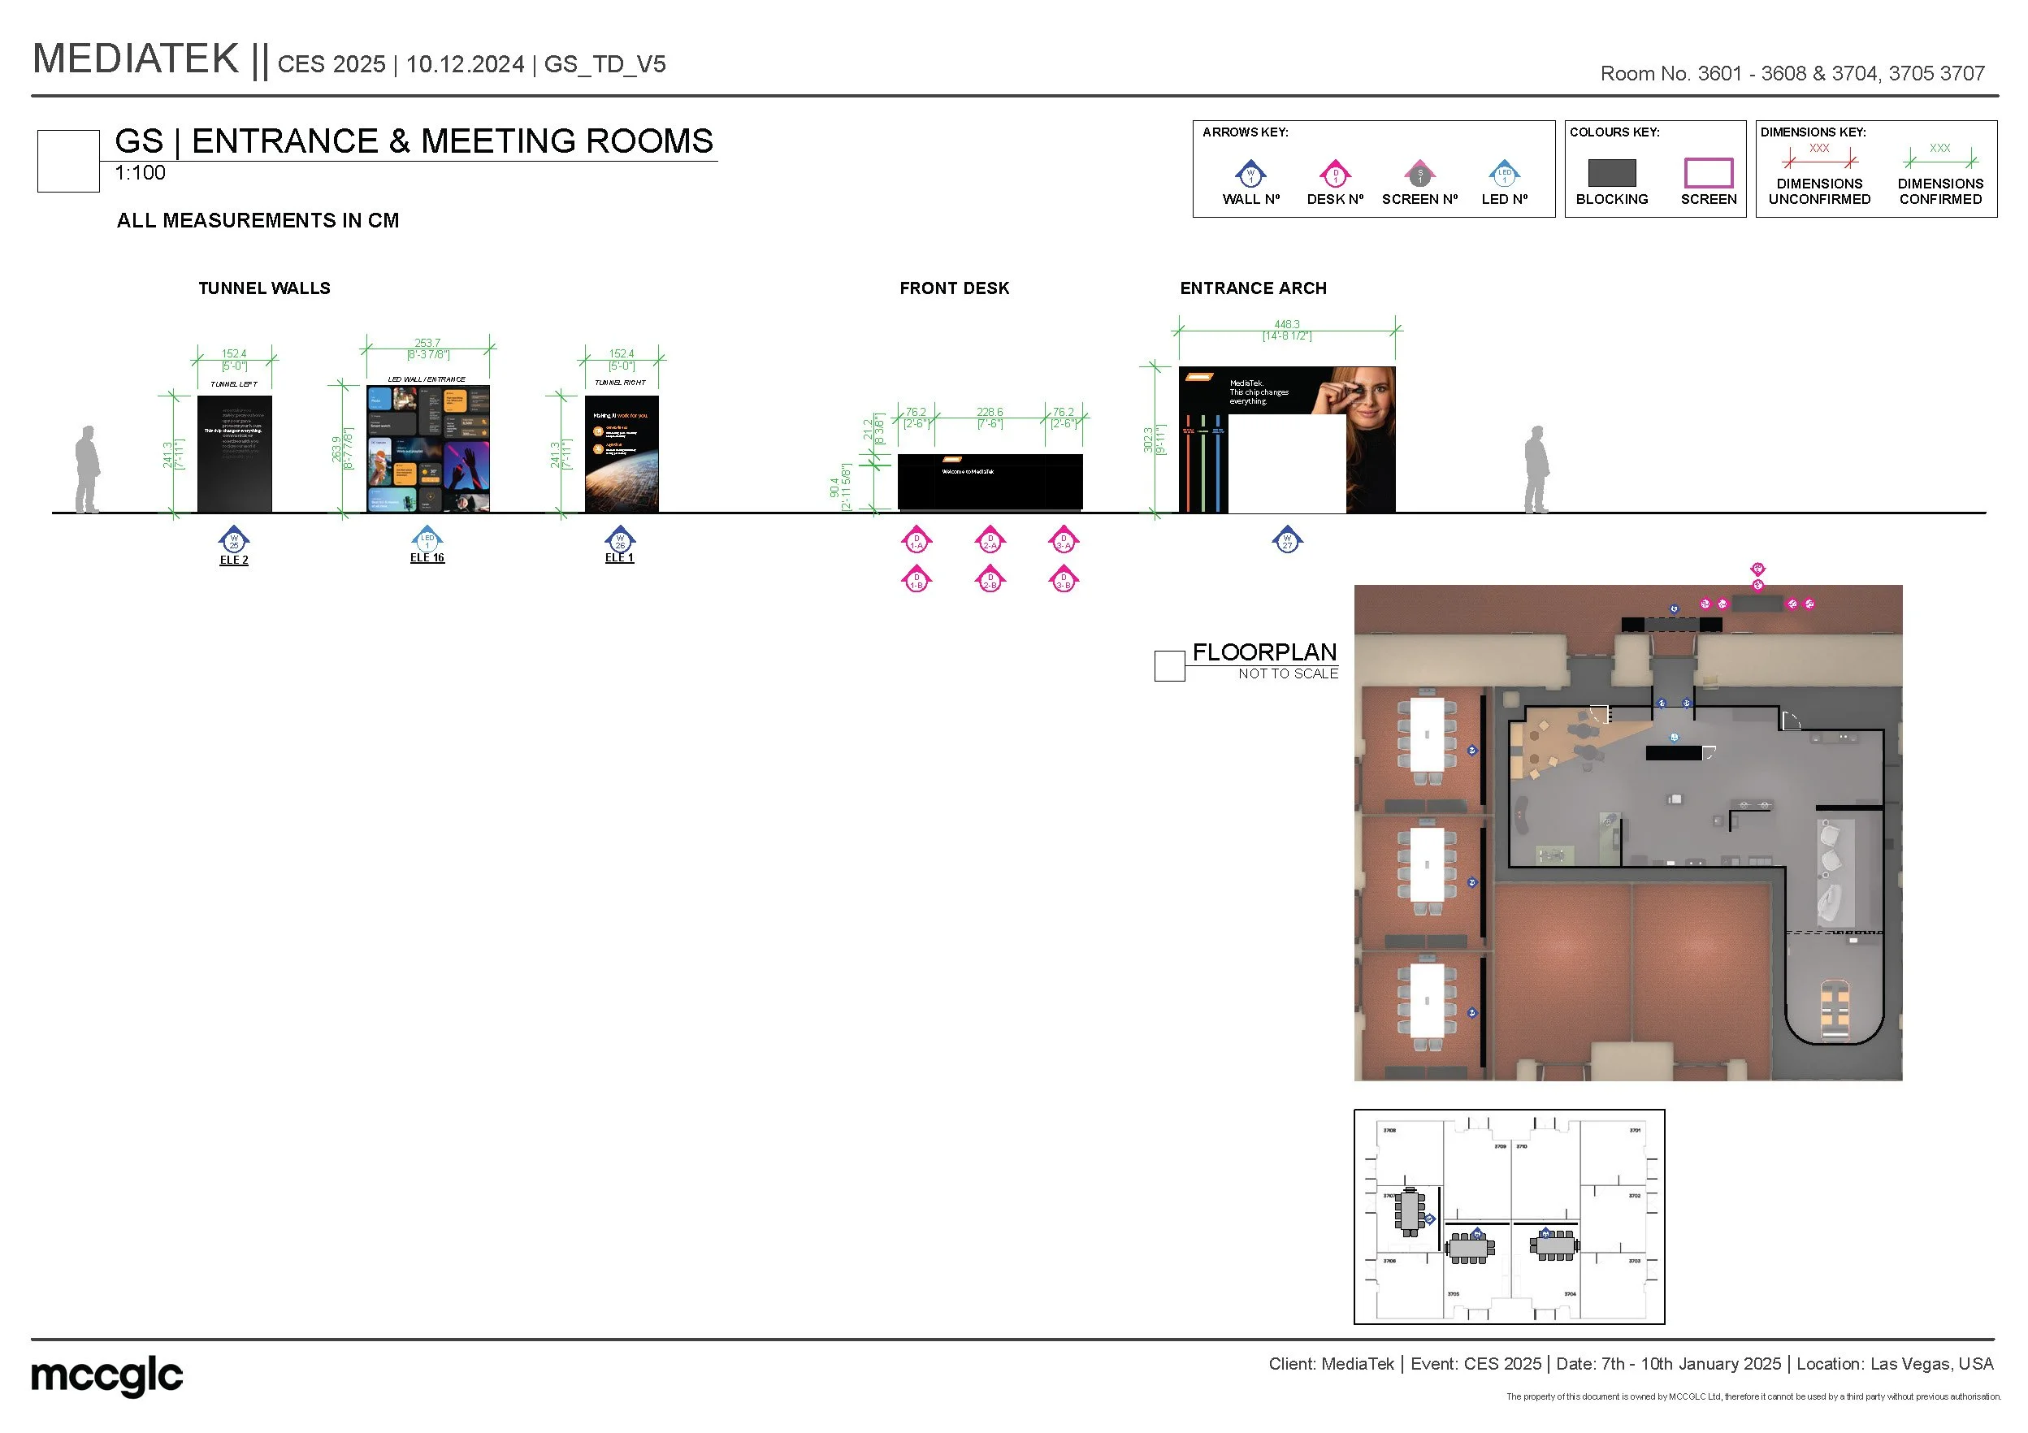Click the D 2-B desk marker
Screen dimensions: 2028x1433
click(990, 579)
